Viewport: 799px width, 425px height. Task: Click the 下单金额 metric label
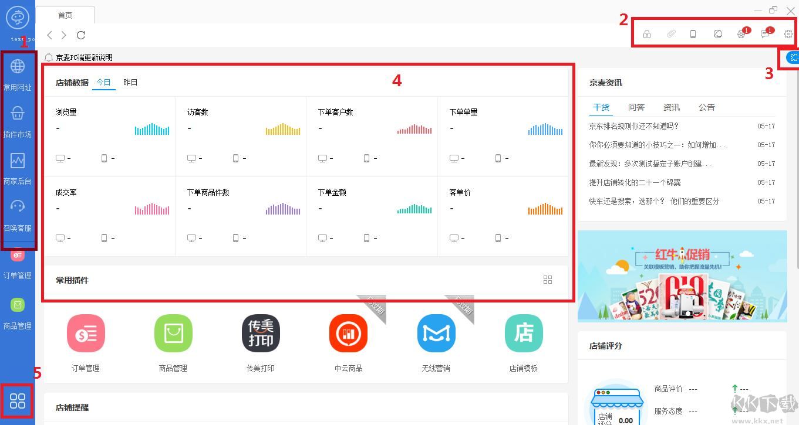(x=332, y=192)
